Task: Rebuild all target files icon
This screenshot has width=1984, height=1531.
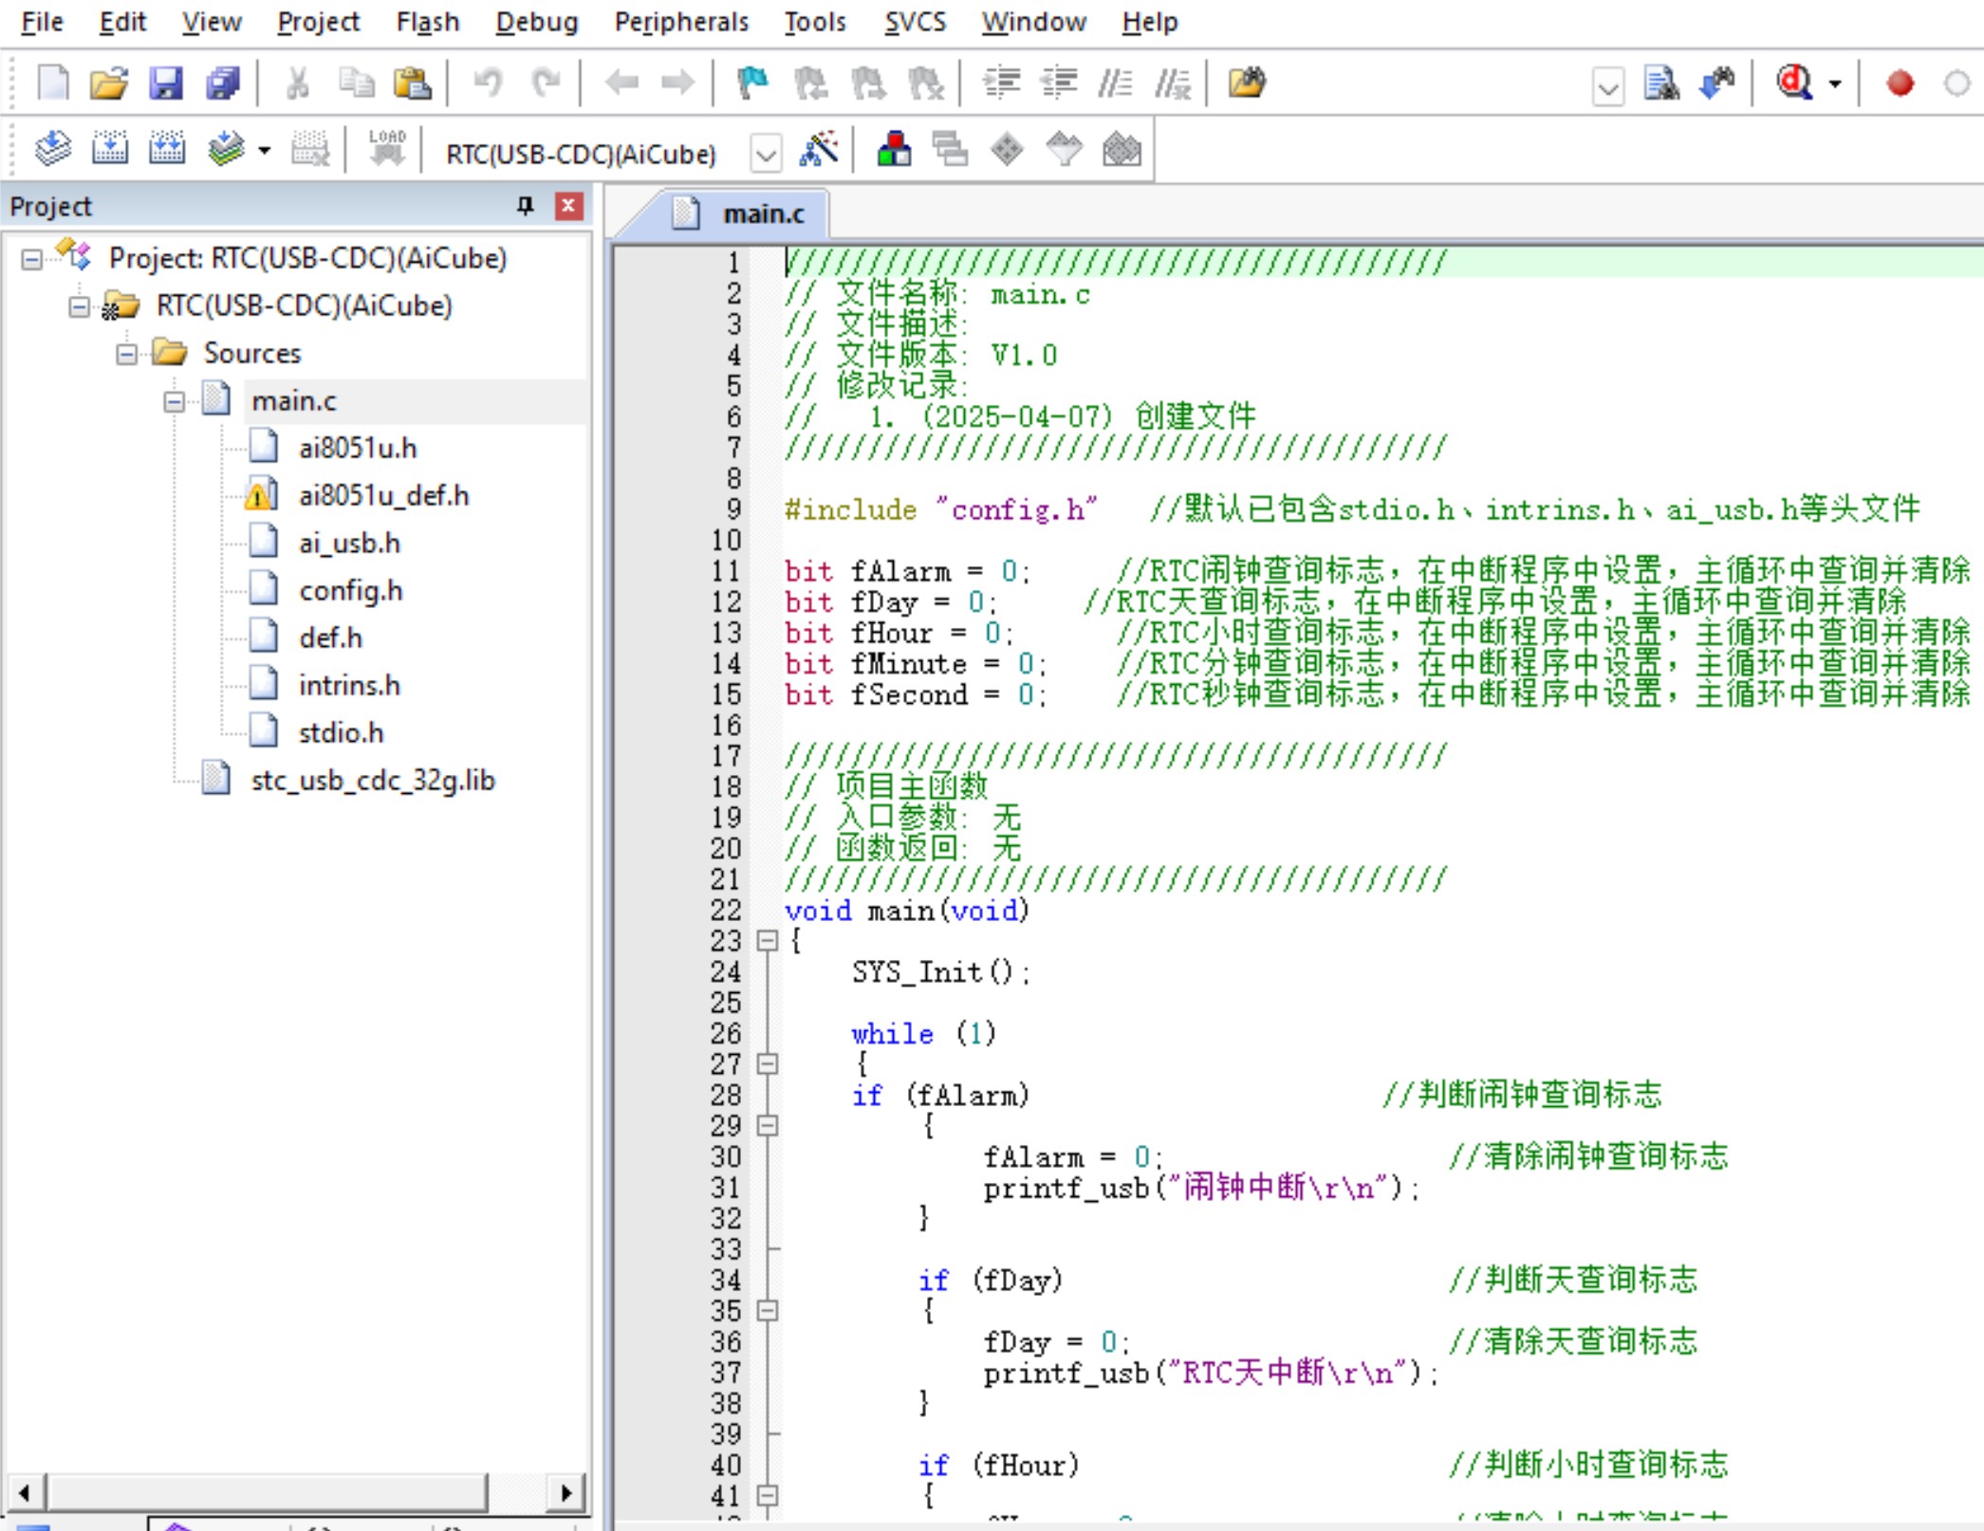Action: (167, 149)
